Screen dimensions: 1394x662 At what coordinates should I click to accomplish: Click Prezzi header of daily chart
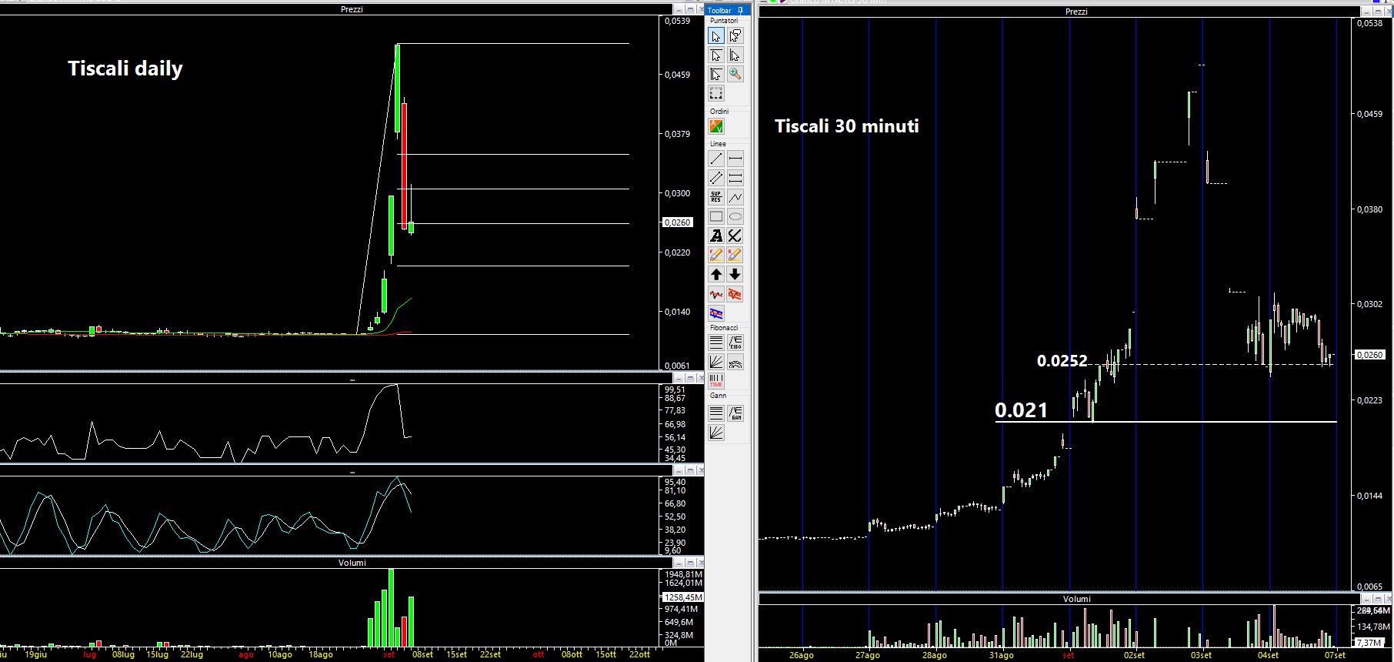(352, 9)
